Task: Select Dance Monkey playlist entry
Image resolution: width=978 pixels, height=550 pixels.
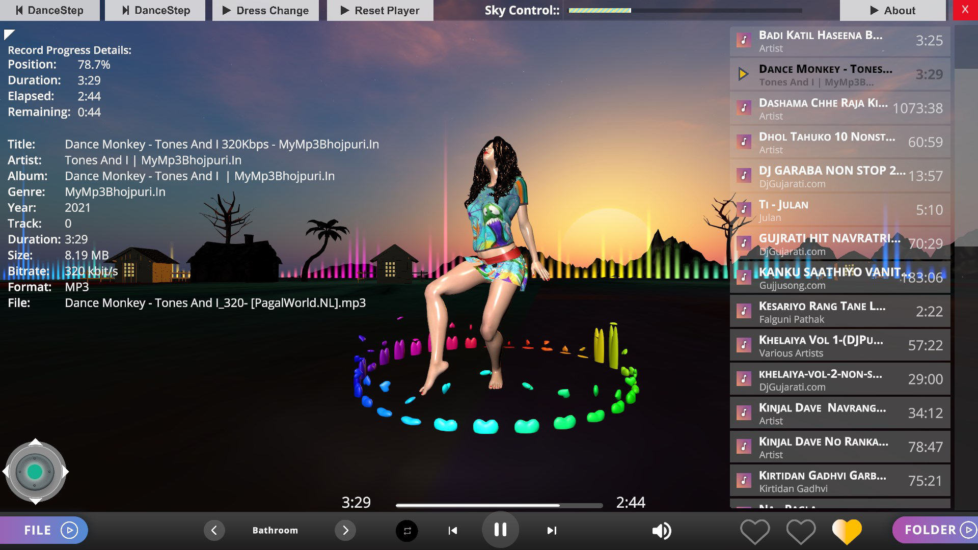Action: (840, 74)
